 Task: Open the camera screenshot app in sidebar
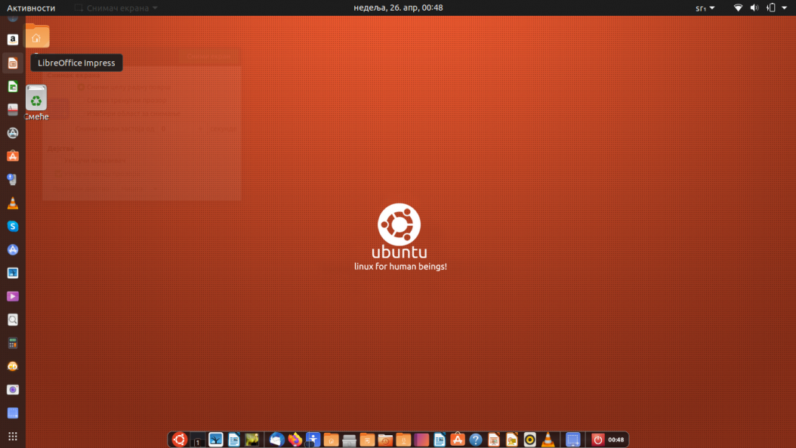pyautogui.click(x=13, y=390)
